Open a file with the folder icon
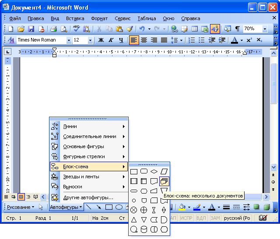 (x=21, y=29)
